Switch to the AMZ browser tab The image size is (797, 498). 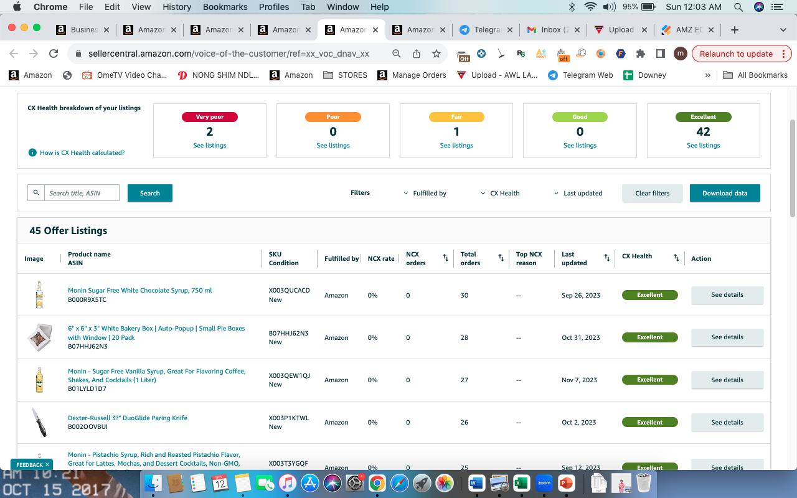687,30
